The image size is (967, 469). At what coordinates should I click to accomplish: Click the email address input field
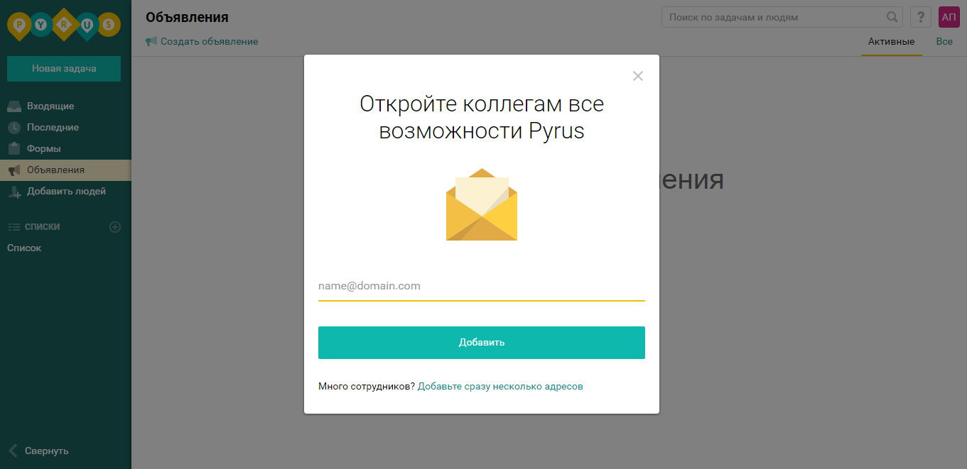(481, 285)
